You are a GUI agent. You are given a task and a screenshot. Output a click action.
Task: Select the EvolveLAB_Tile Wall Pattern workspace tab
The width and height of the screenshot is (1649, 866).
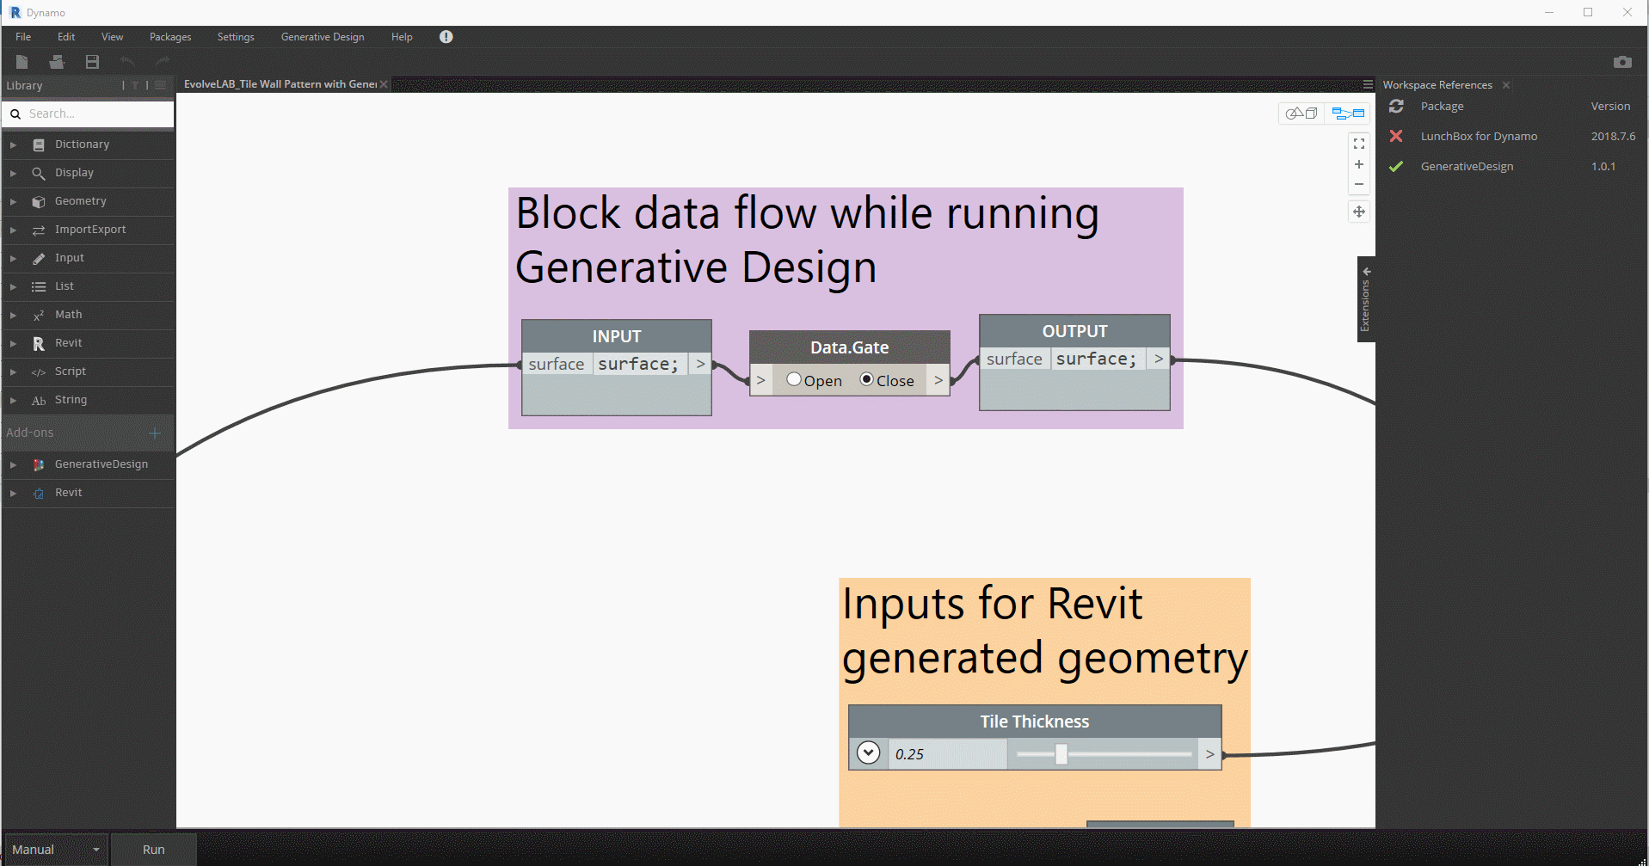point(280,84)
